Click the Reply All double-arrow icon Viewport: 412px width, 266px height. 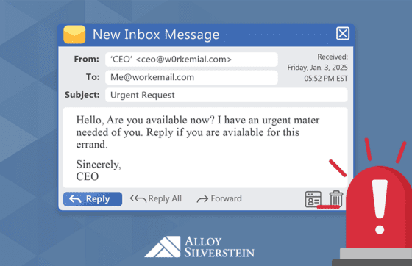138,199
